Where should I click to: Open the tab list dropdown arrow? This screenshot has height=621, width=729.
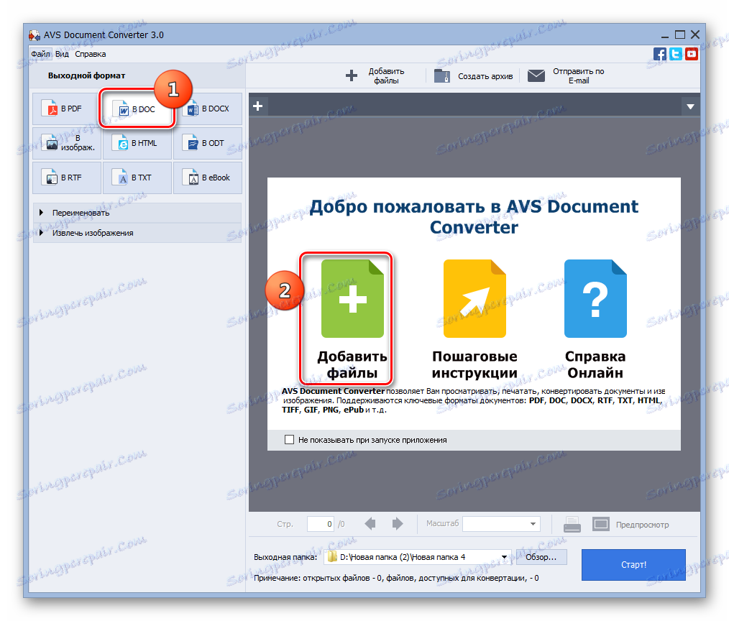click(690, 107)
